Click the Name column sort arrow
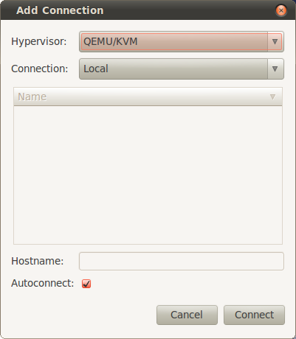Image resolution: width=296 pixels, height=339 pixels. [272, 97]
